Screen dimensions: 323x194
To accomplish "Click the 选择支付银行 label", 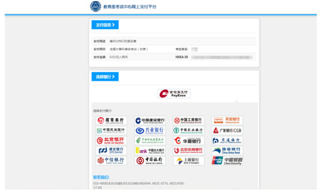I will (x=103, y=111).
